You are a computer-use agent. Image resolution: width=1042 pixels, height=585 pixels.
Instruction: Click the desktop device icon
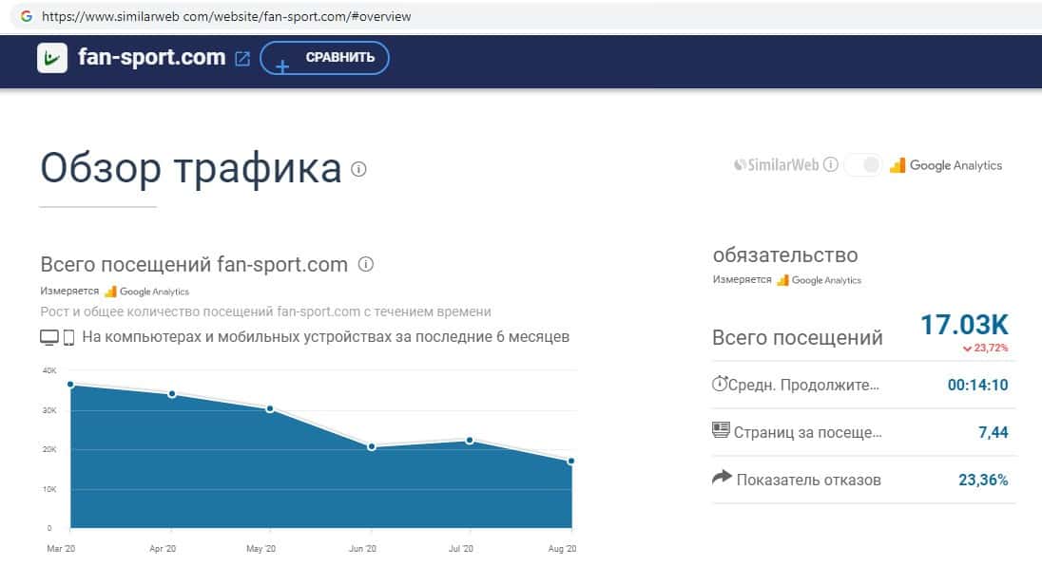(x=49, y=337)
